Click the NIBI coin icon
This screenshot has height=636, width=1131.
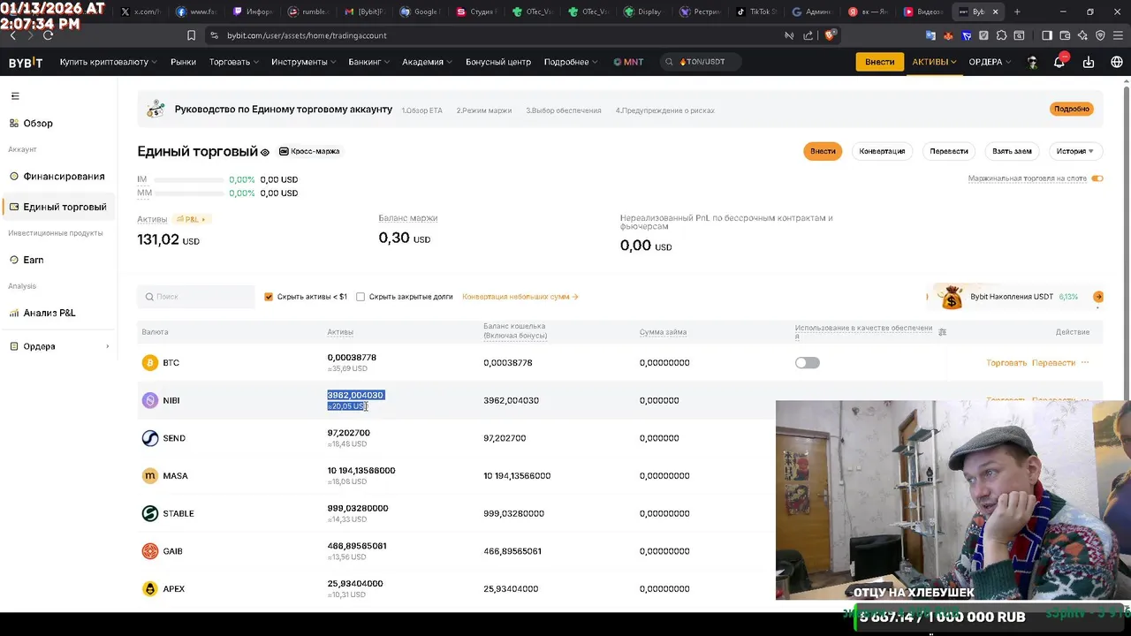pyautogui.click(x=150, y=400)
